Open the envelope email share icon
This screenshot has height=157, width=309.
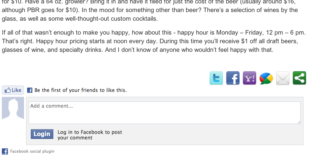point(283,78)
